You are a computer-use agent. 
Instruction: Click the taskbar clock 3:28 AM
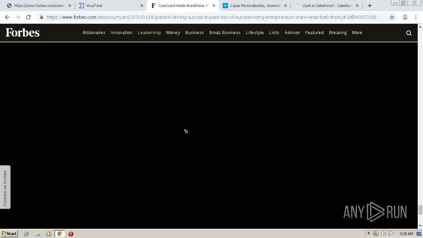click(406, 234)
